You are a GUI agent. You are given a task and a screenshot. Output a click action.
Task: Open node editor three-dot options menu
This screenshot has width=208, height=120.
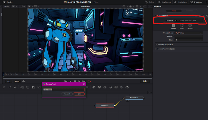tap(150, 92)
